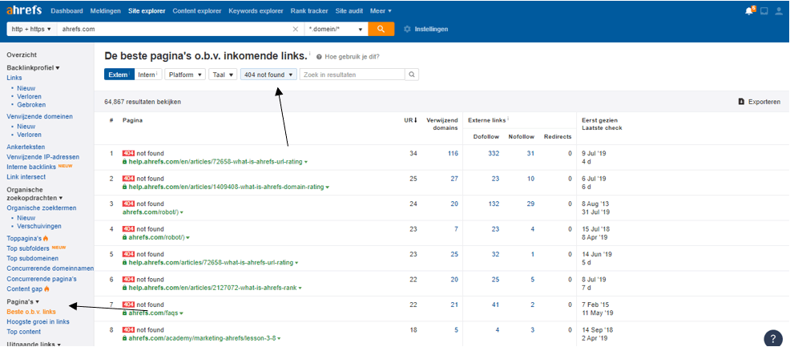The width and height of the screenshot is (790, 347).
Task: Open the Content explorer tab
Action: 196,11
